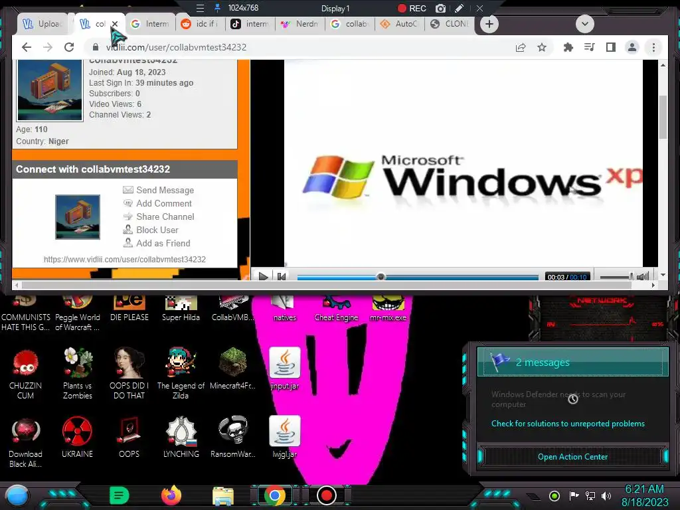Switch to the TikTok 'interm' tab

(x=250, y=24)
